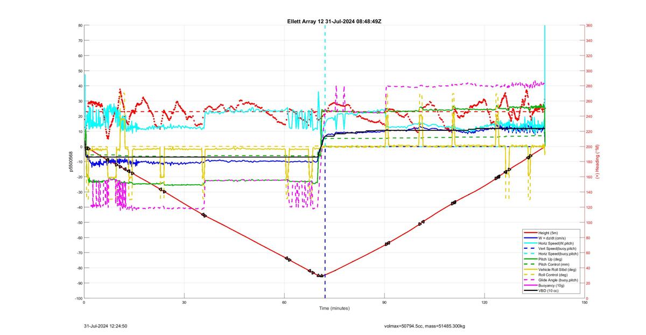Click the "150" tick on time axis
The image size is (646, 335).
(x=585, y=303)
